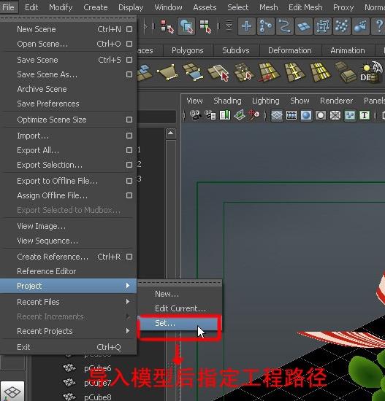Click Append to Polygon shelf icon
Image resolution: width=385 pixels, height=401 pixels.
193,72
